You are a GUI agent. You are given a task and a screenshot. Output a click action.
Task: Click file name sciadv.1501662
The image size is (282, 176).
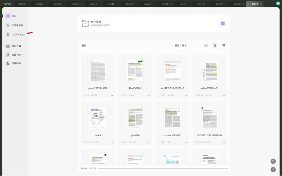pyautogui.click(x=172, y=135)
